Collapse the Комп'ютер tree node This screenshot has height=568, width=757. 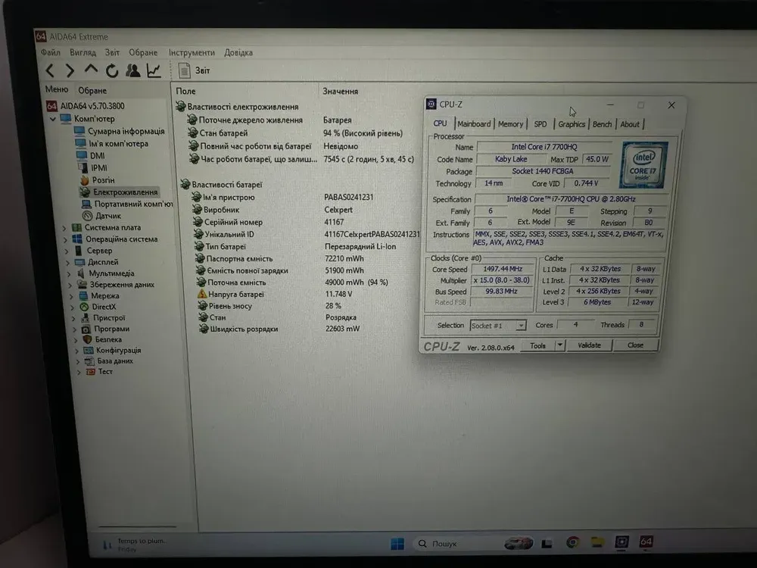click(x=52, y=119)
